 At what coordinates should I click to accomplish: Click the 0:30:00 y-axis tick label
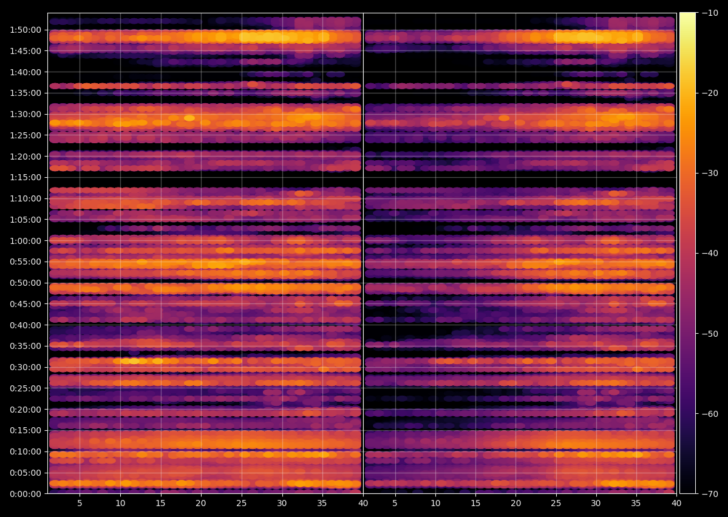pos(26,367)
